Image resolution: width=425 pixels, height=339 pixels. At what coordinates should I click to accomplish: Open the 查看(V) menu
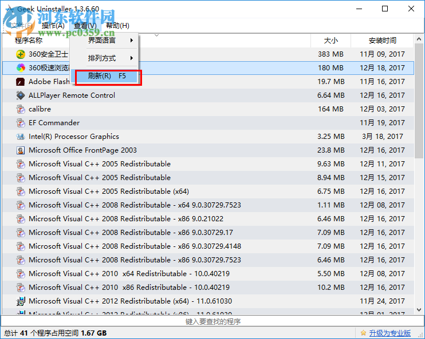[85, 26]
